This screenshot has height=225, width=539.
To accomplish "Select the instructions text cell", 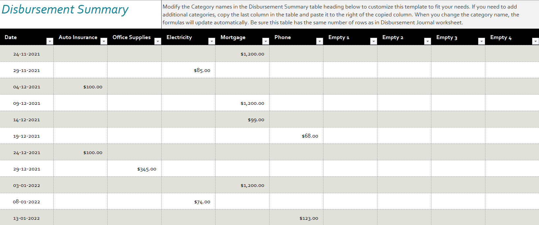I will click(x=350, y=14).
